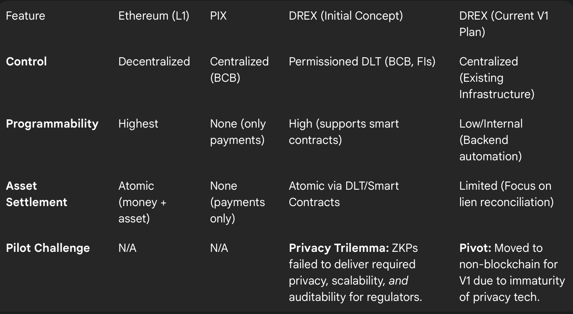Click the Centralized (BCB) cell

coord(239,70)
